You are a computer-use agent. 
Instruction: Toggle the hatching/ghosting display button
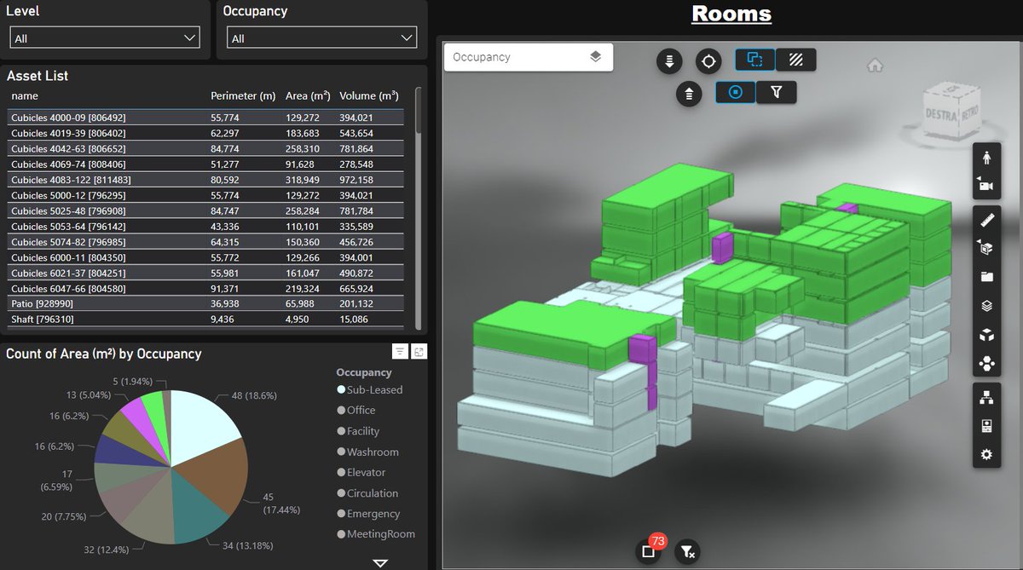[x=795, y=60]
